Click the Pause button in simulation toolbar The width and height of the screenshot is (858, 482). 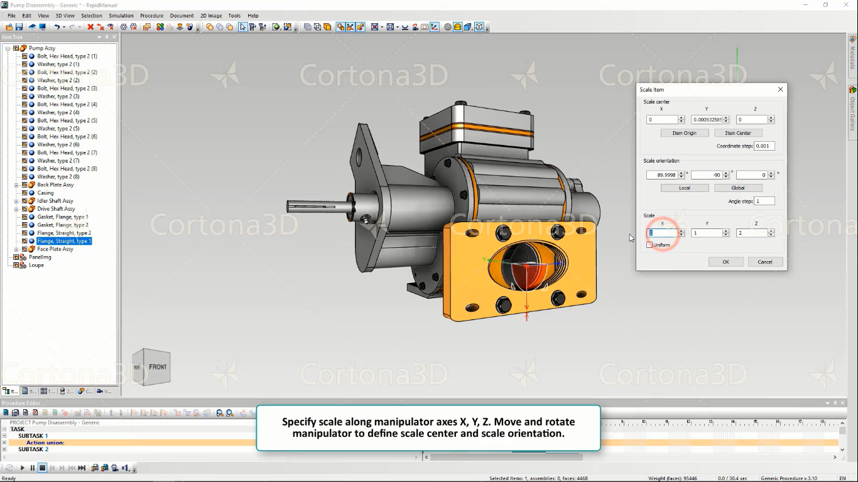(33, 468)
